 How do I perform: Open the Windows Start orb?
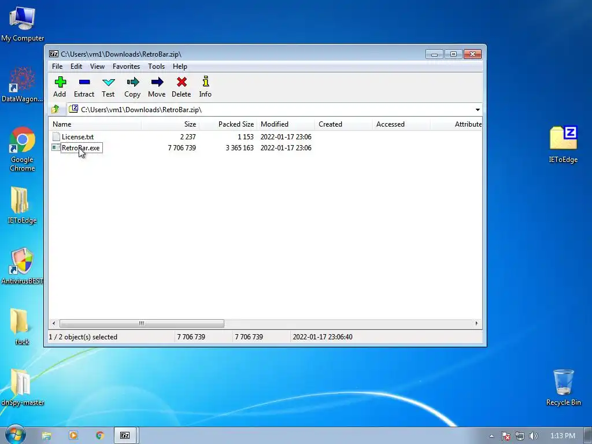[x=15, y=435]
